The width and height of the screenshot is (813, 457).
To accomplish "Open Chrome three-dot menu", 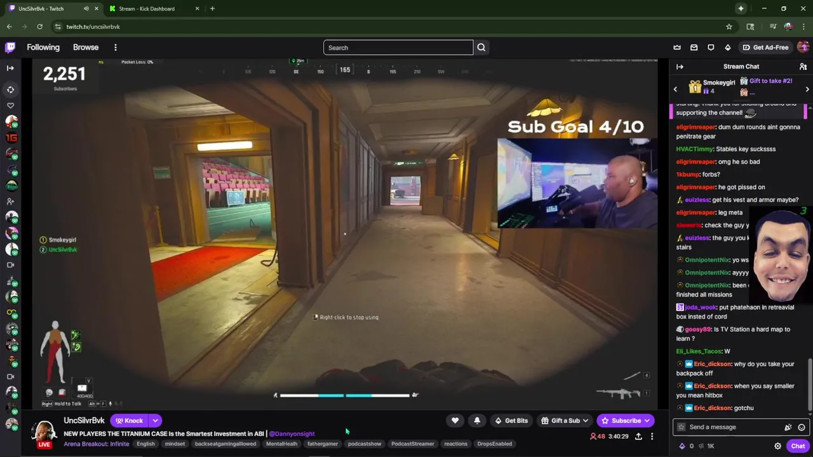I will [x=803, y=27].
